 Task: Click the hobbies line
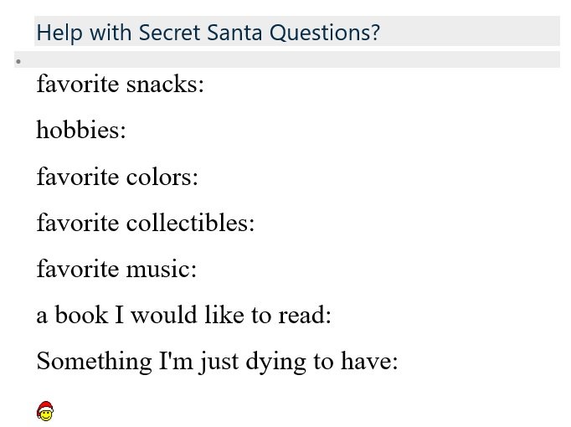[x=81, y=130]
